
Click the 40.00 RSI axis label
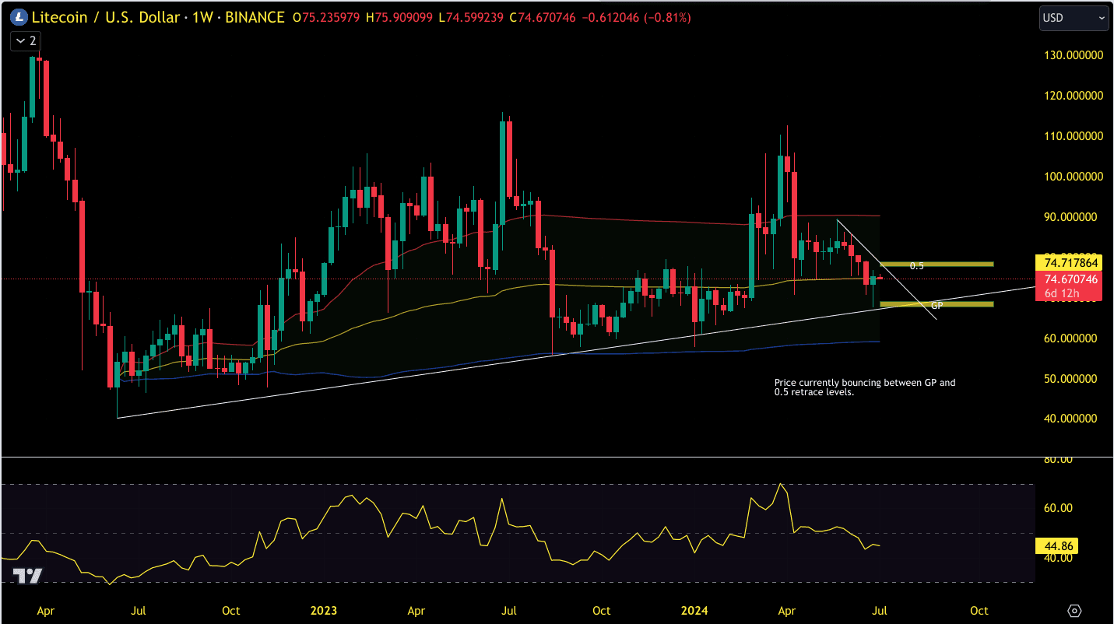click(x=1058, y=558)
